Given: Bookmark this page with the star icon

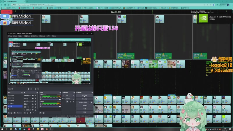Looking at the screenshot, I should pos(213,5).
